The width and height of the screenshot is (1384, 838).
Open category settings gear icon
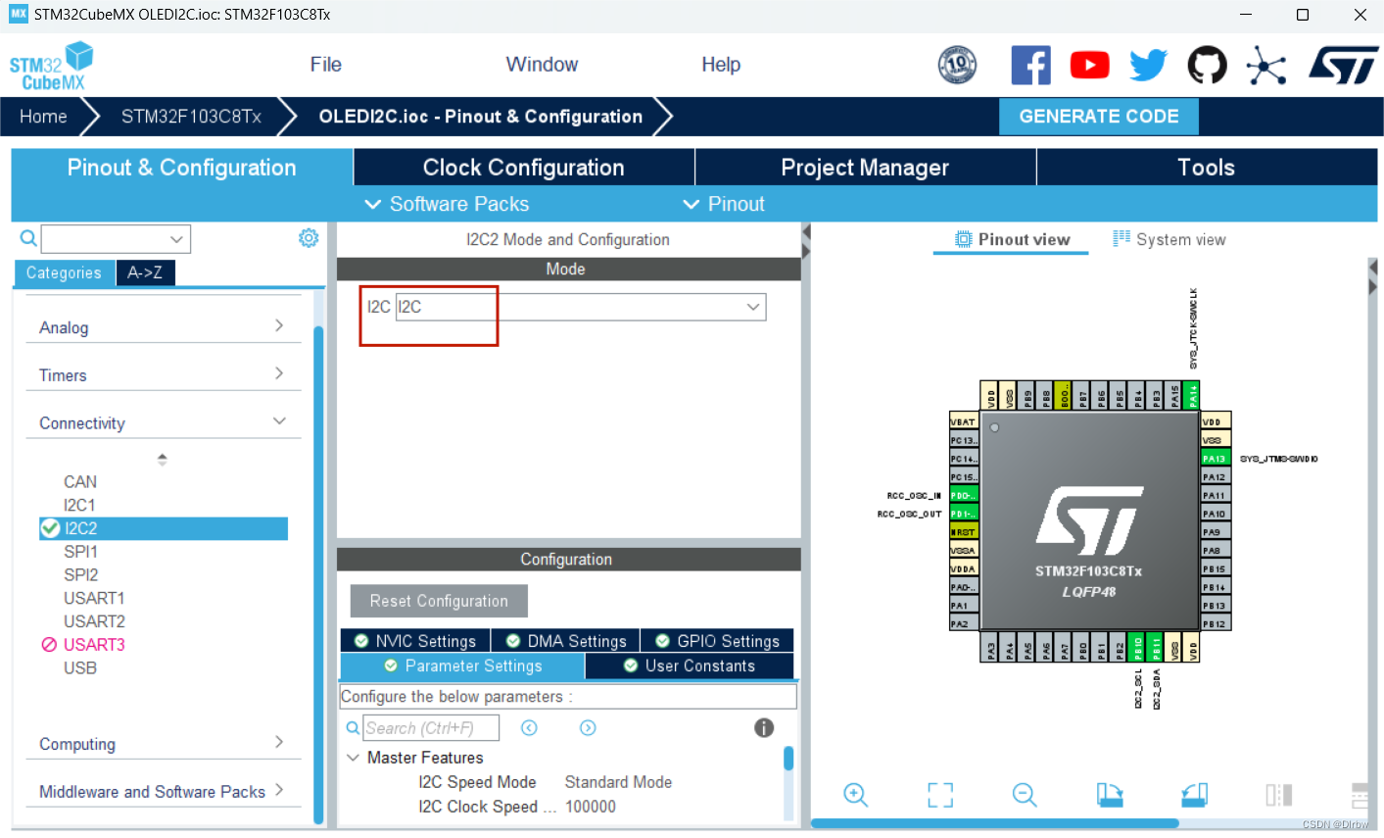[309, 238]
